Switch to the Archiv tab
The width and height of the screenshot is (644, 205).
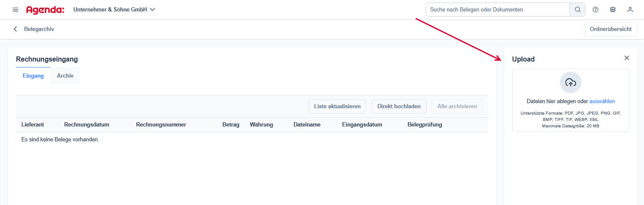click(x=65, y=76)
